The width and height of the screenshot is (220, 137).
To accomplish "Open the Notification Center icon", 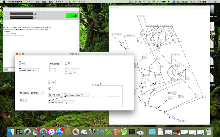I will (215, 2).
